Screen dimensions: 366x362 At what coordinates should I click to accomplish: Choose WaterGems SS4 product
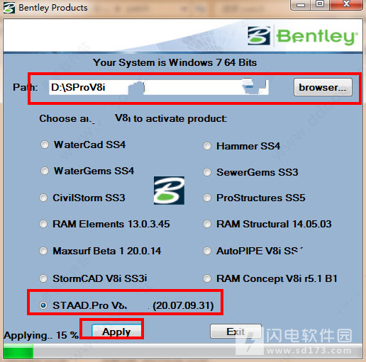45,171
